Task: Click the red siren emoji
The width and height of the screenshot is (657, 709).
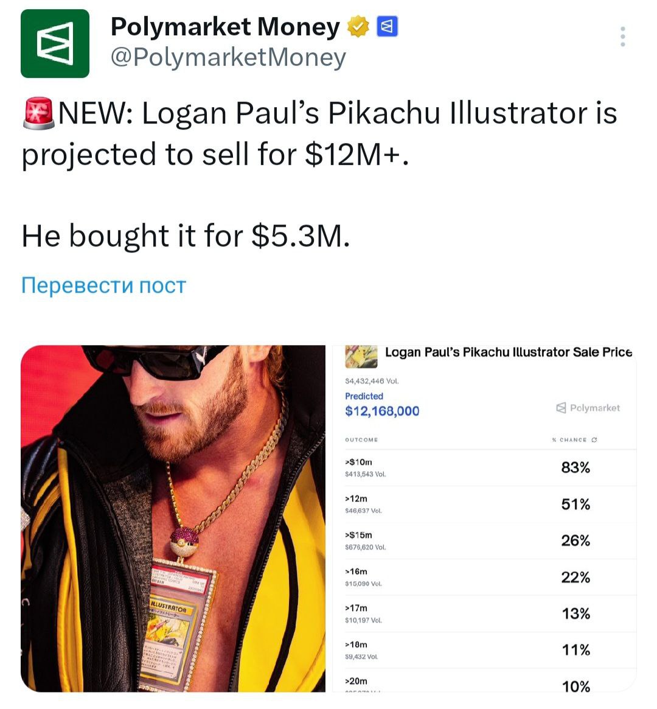Action: pyautogui.click(x=38, y=114)
